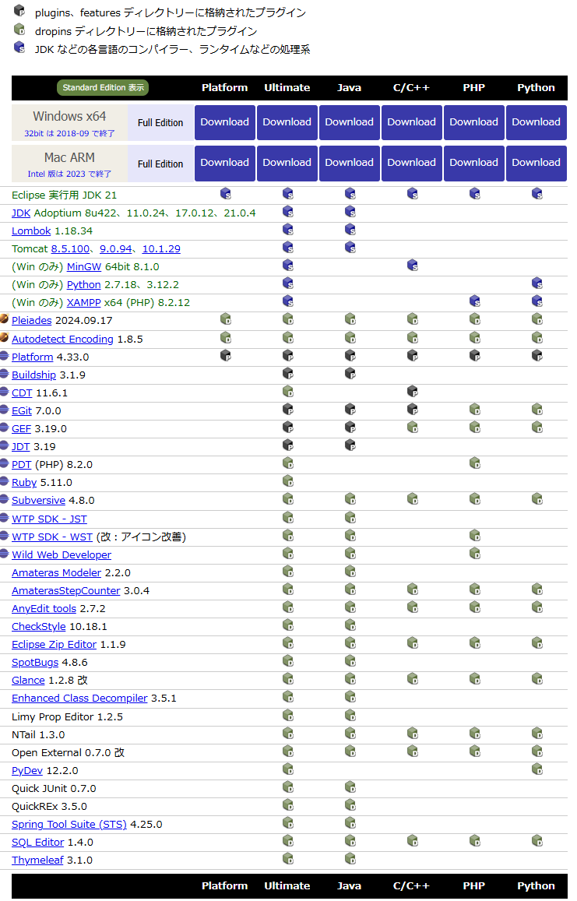Open the Python runtime link

[84, 284]
